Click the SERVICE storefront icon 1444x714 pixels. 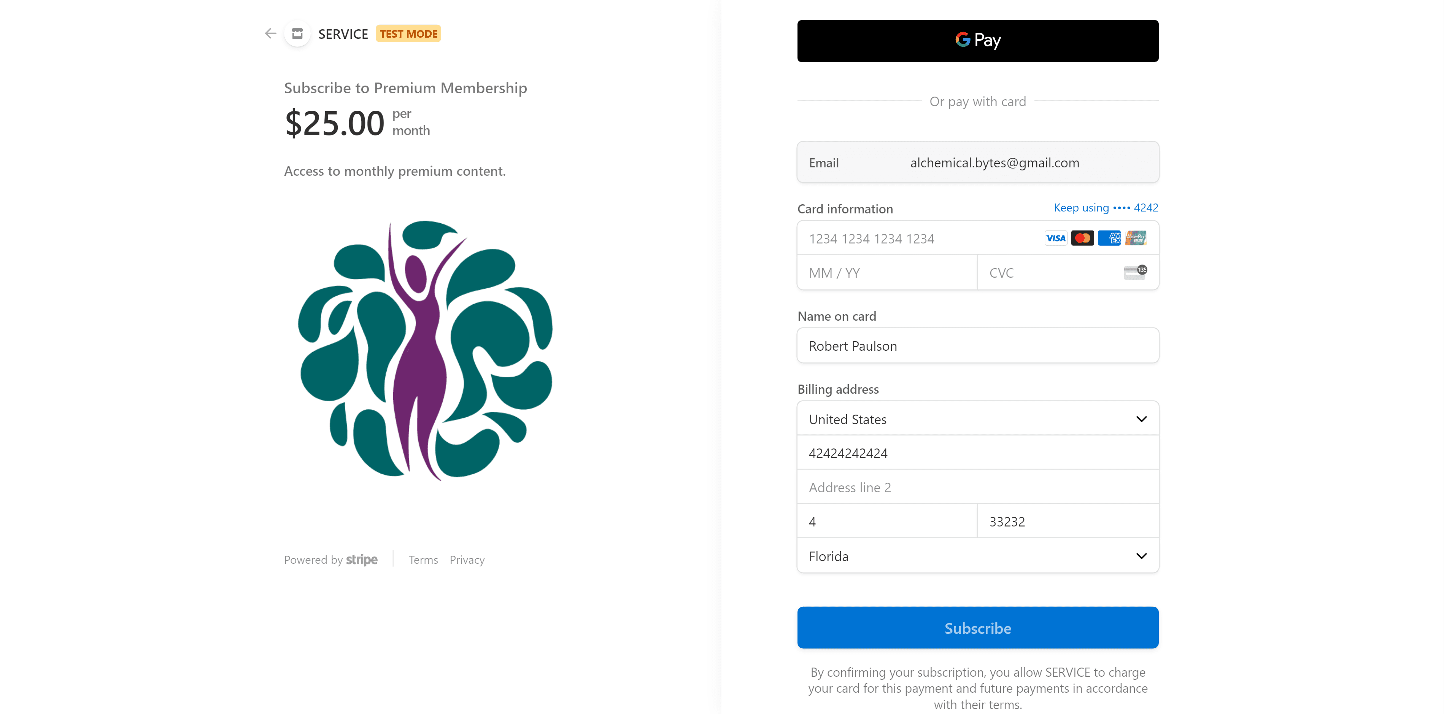click(298, 33)
